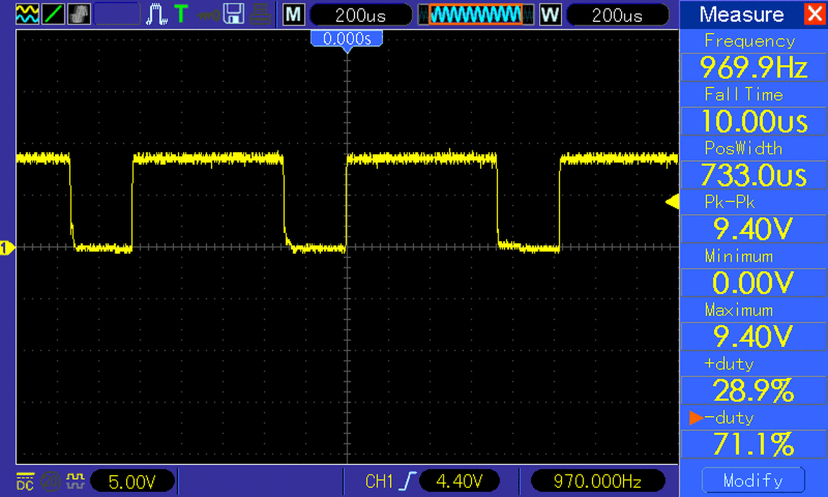Viewport: 828px width, 497px height.
Task: Click the 733.0us positive width value
Action: click(x=754, y=175)
